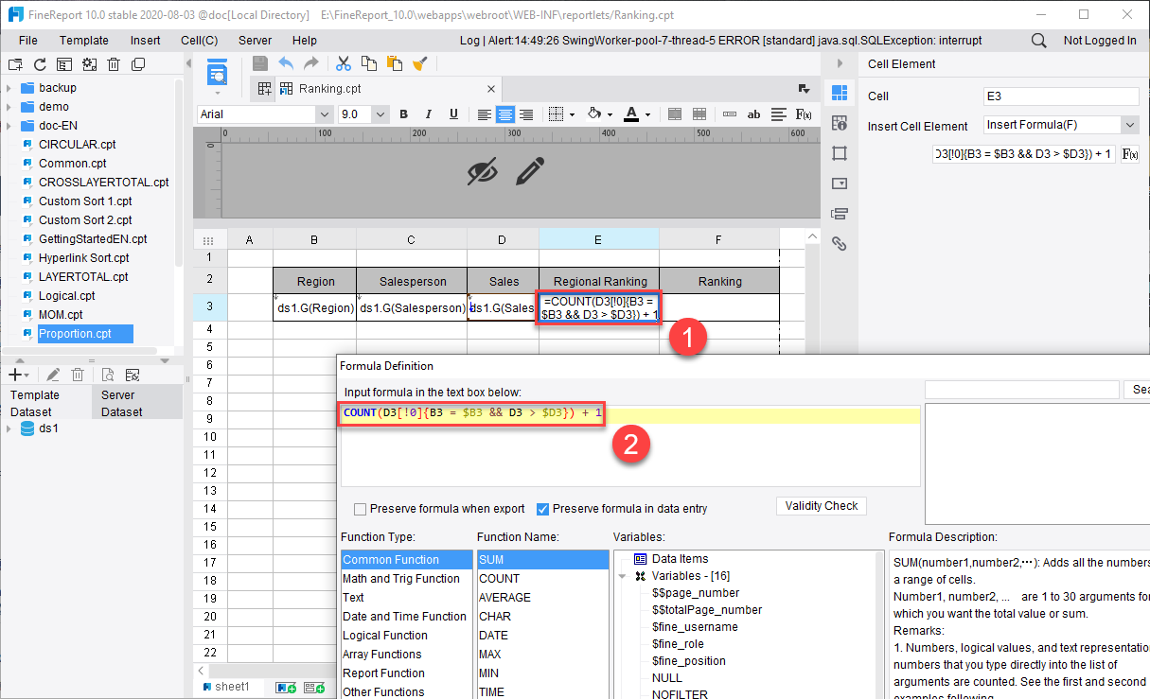The height and width of the screenshot is (699, 1150).
Task: Click the trash Delete icon above file tree
Action: (x=114, y=64)
